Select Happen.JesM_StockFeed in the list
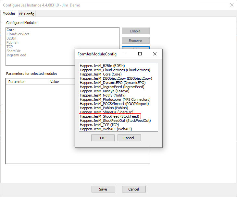237x197 pixels. pyautogui.click(x=109, y=116)
